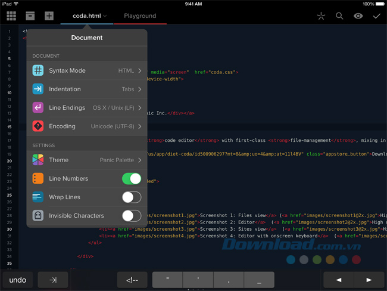
Task: Tap the file browser archive icon
Action: point(30,16)
